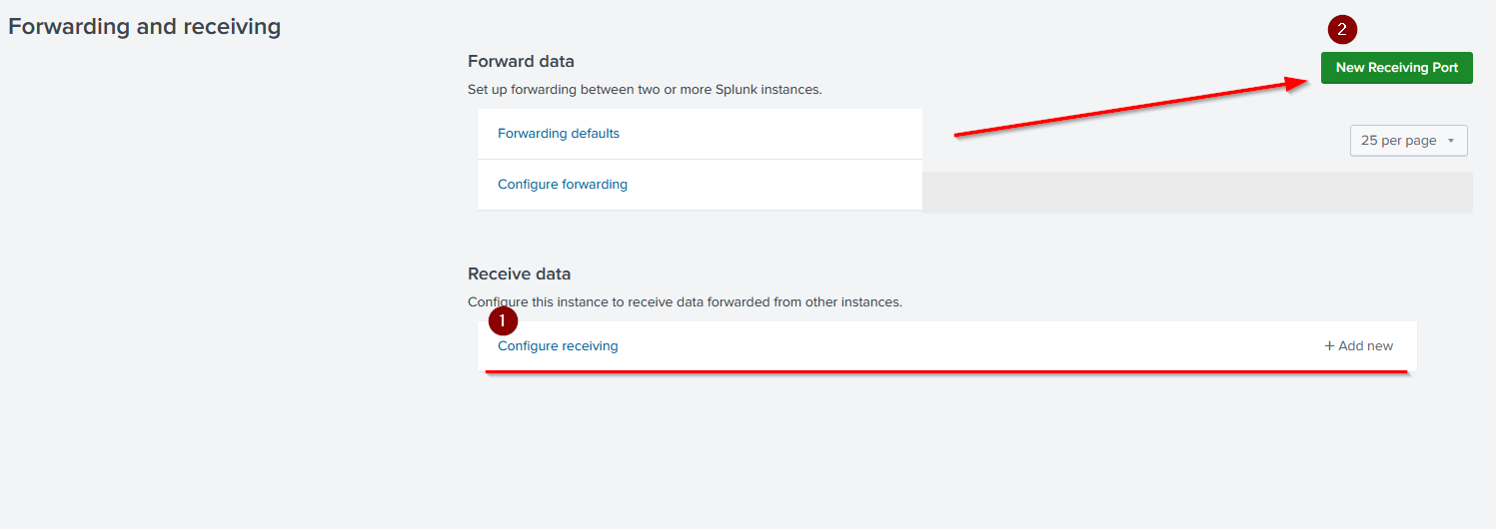Open the Configure forwarding link

[x=563, y=185]
